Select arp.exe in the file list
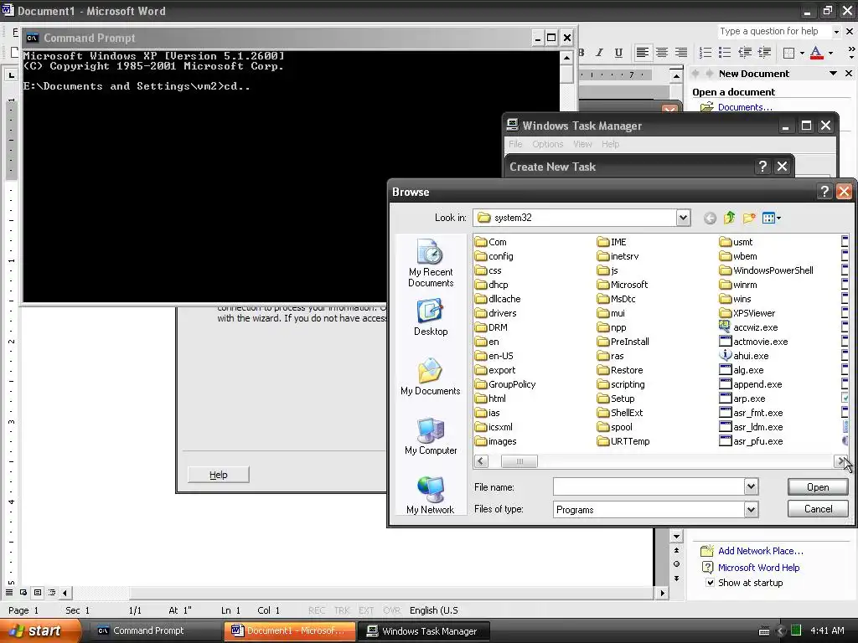This screenshot has width=858, height=643. 742,399
